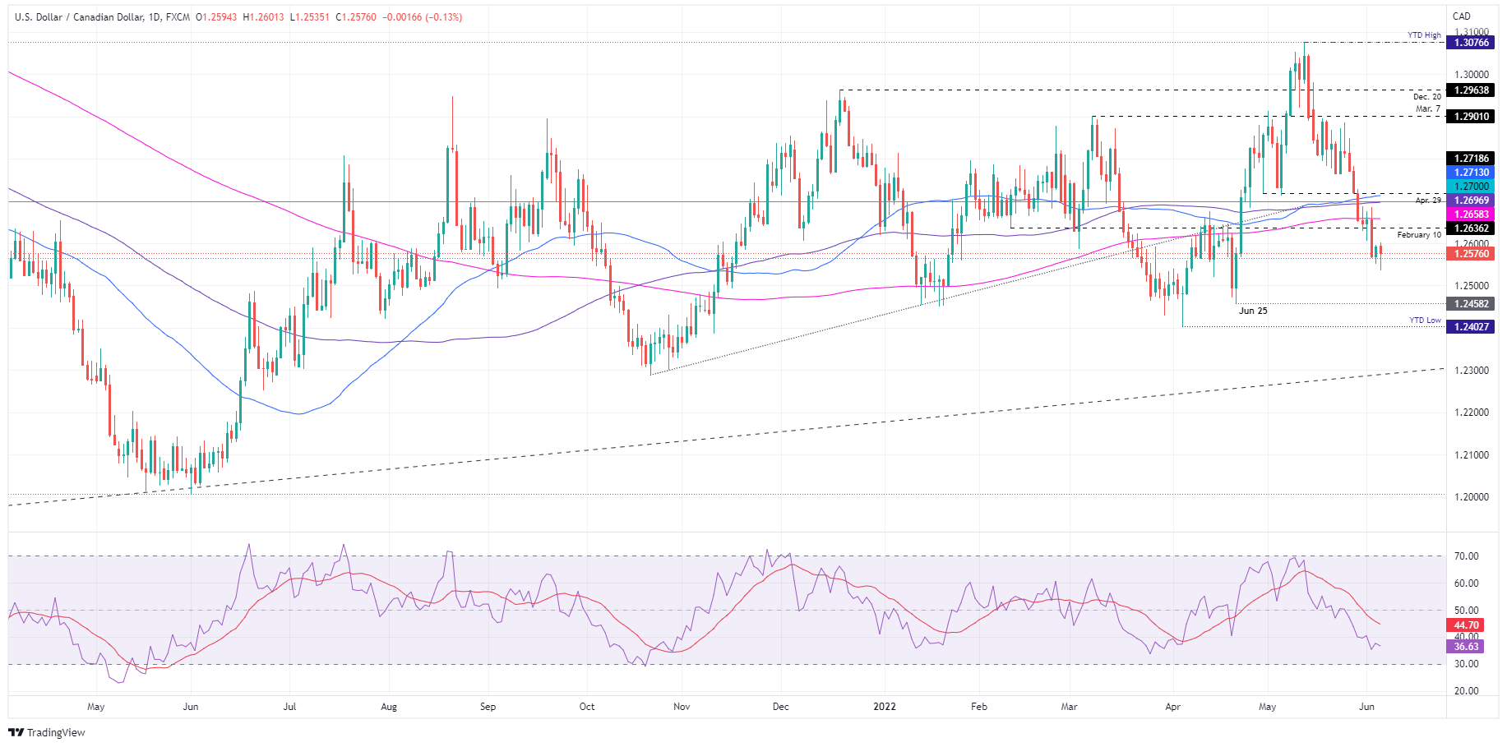Click the Apr. 29 annotation
Screen dimensions: 1507x747
(1428, 201)
